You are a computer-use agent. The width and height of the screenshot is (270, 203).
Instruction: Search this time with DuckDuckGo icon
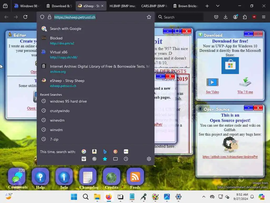click(x=115, y=151)
